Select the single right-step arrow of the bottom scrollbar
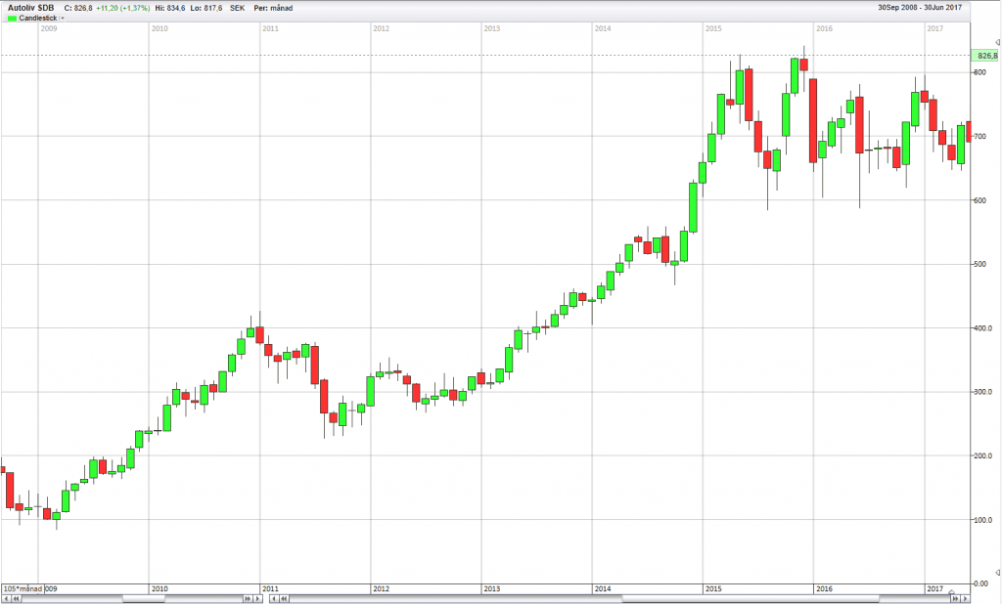The width and height of the screenshot is (1002, 604). coord(258,598)
